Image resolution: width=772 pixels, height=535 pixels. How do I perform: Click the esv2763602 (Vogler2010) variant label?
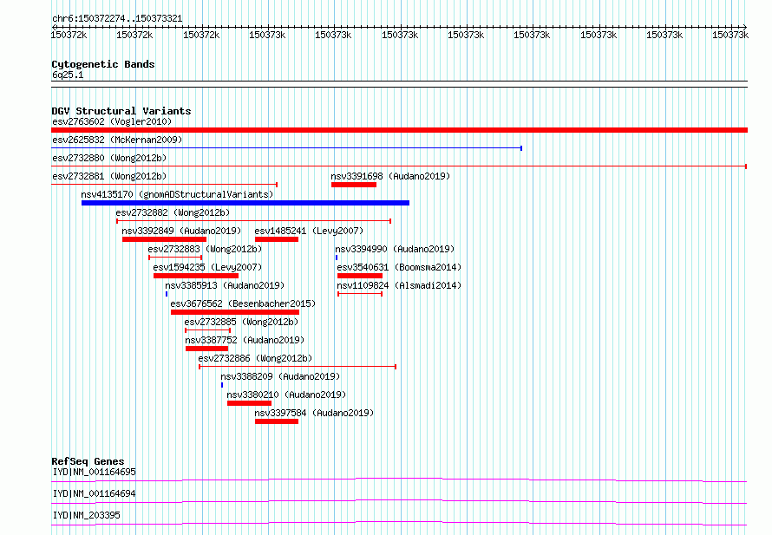coord(112,121)
